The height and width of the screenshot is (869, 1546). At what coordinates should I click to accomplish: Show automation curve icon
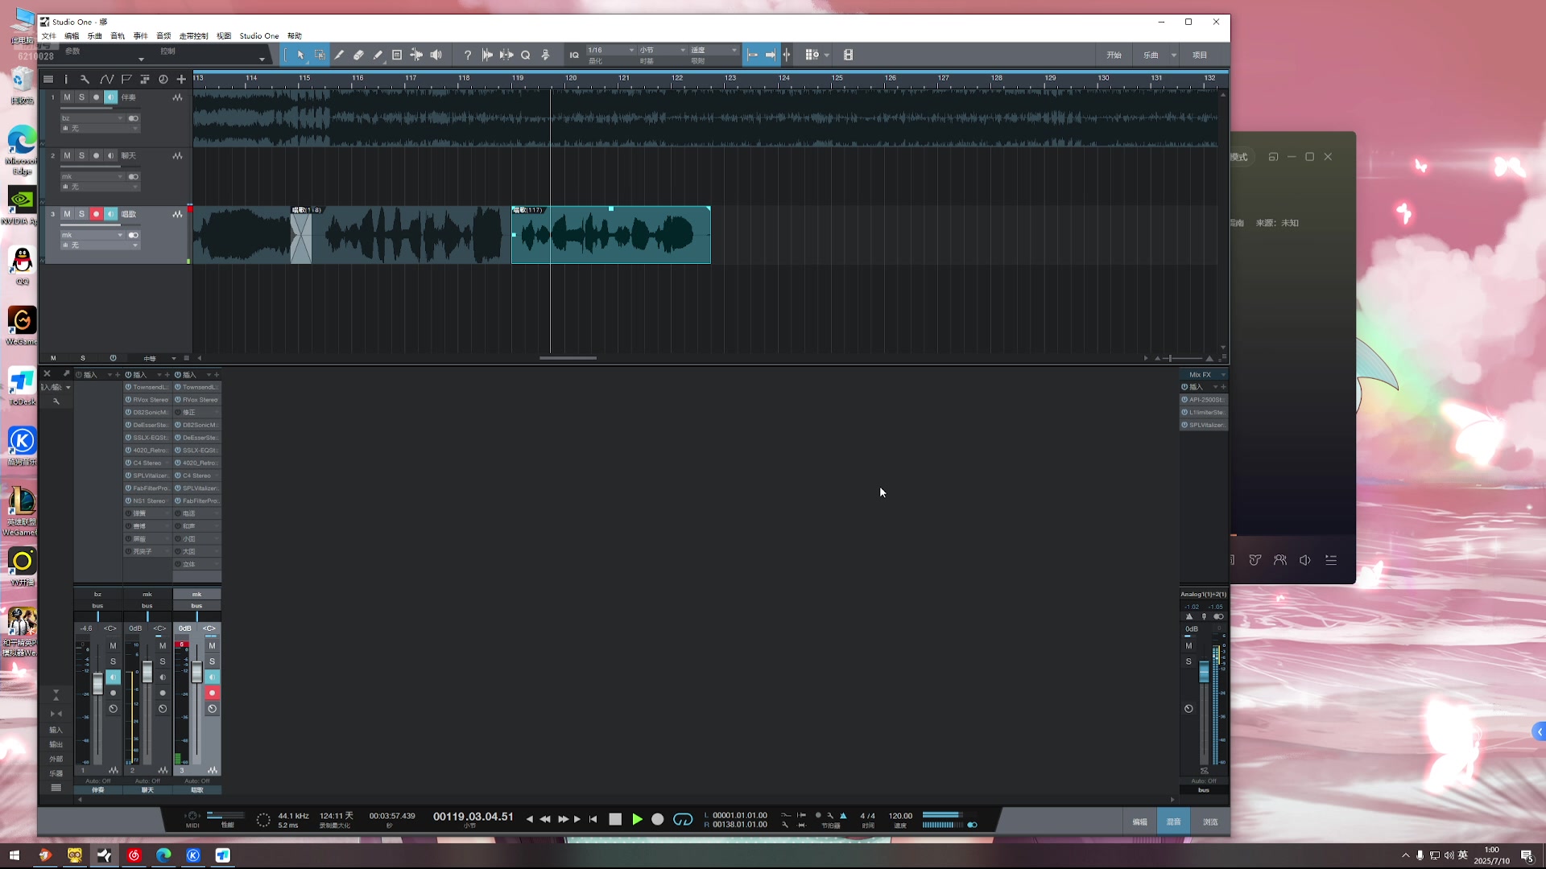click(106, 79)
